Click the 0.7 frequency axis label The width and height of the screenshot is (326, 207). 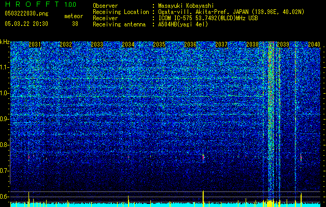(x=5, y=171)
